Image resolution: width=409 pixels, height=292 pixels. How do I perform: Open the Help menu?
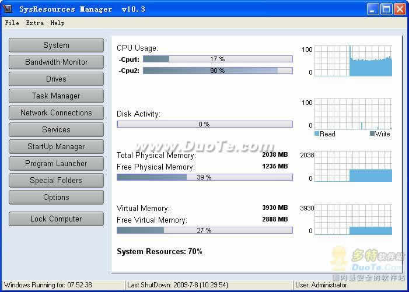tap(57, 23)
